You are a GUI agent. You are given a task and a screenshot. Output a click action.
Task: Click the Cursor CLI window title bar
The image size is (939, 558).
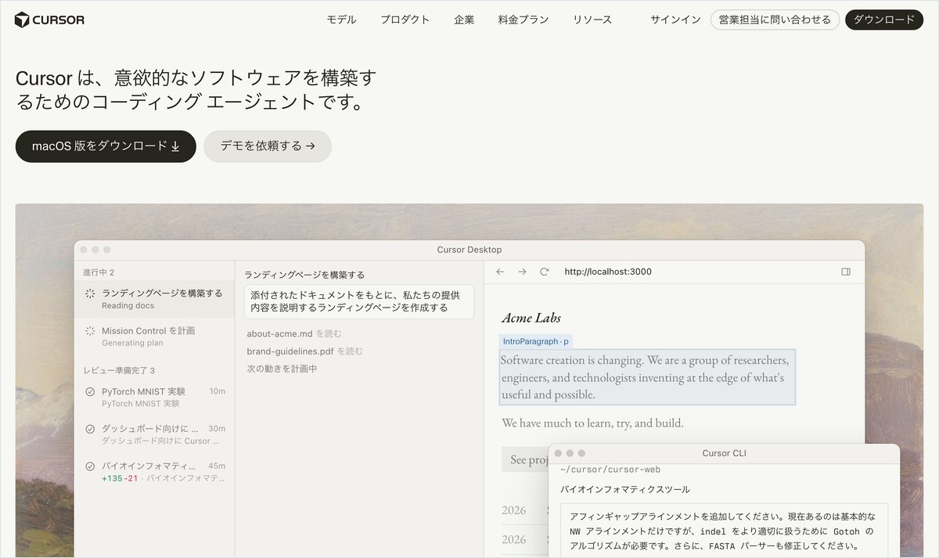pyautogui.click(x=725, y=453)
